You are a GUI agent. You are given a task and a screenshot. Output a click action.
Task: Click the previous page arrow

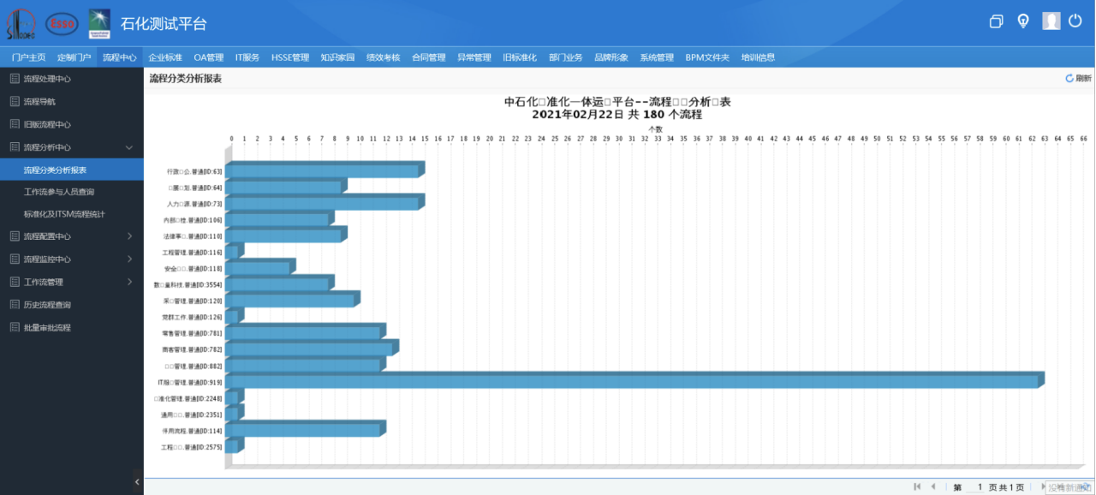click(x=933, y=486)
